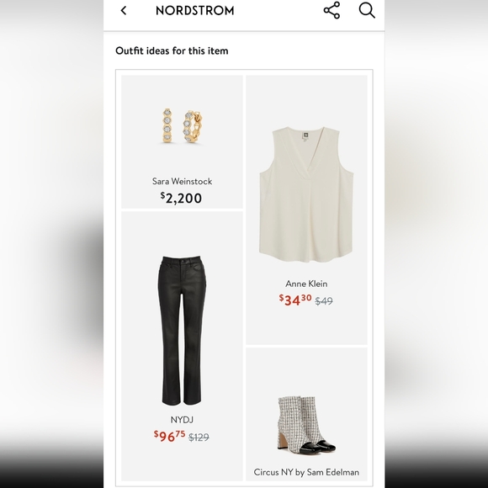Open the share icon
This screenshot has height=488, width=488.
(332, 10)
